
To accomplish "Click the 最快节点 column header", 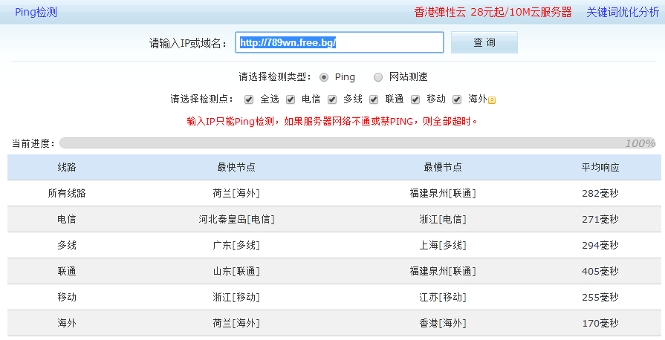I will coord(236,168).
